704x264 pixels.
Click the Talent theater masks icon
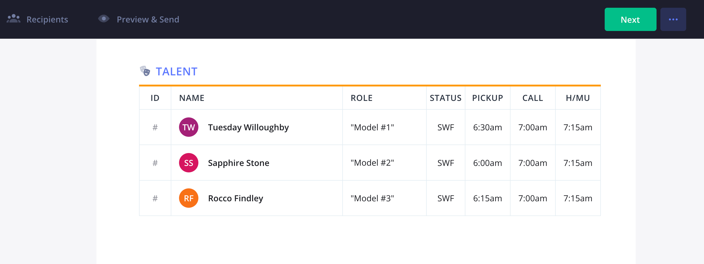(145, 71)
